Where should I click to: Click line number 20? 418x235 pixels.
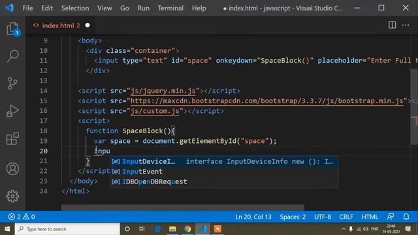click(x=44, y=151)
